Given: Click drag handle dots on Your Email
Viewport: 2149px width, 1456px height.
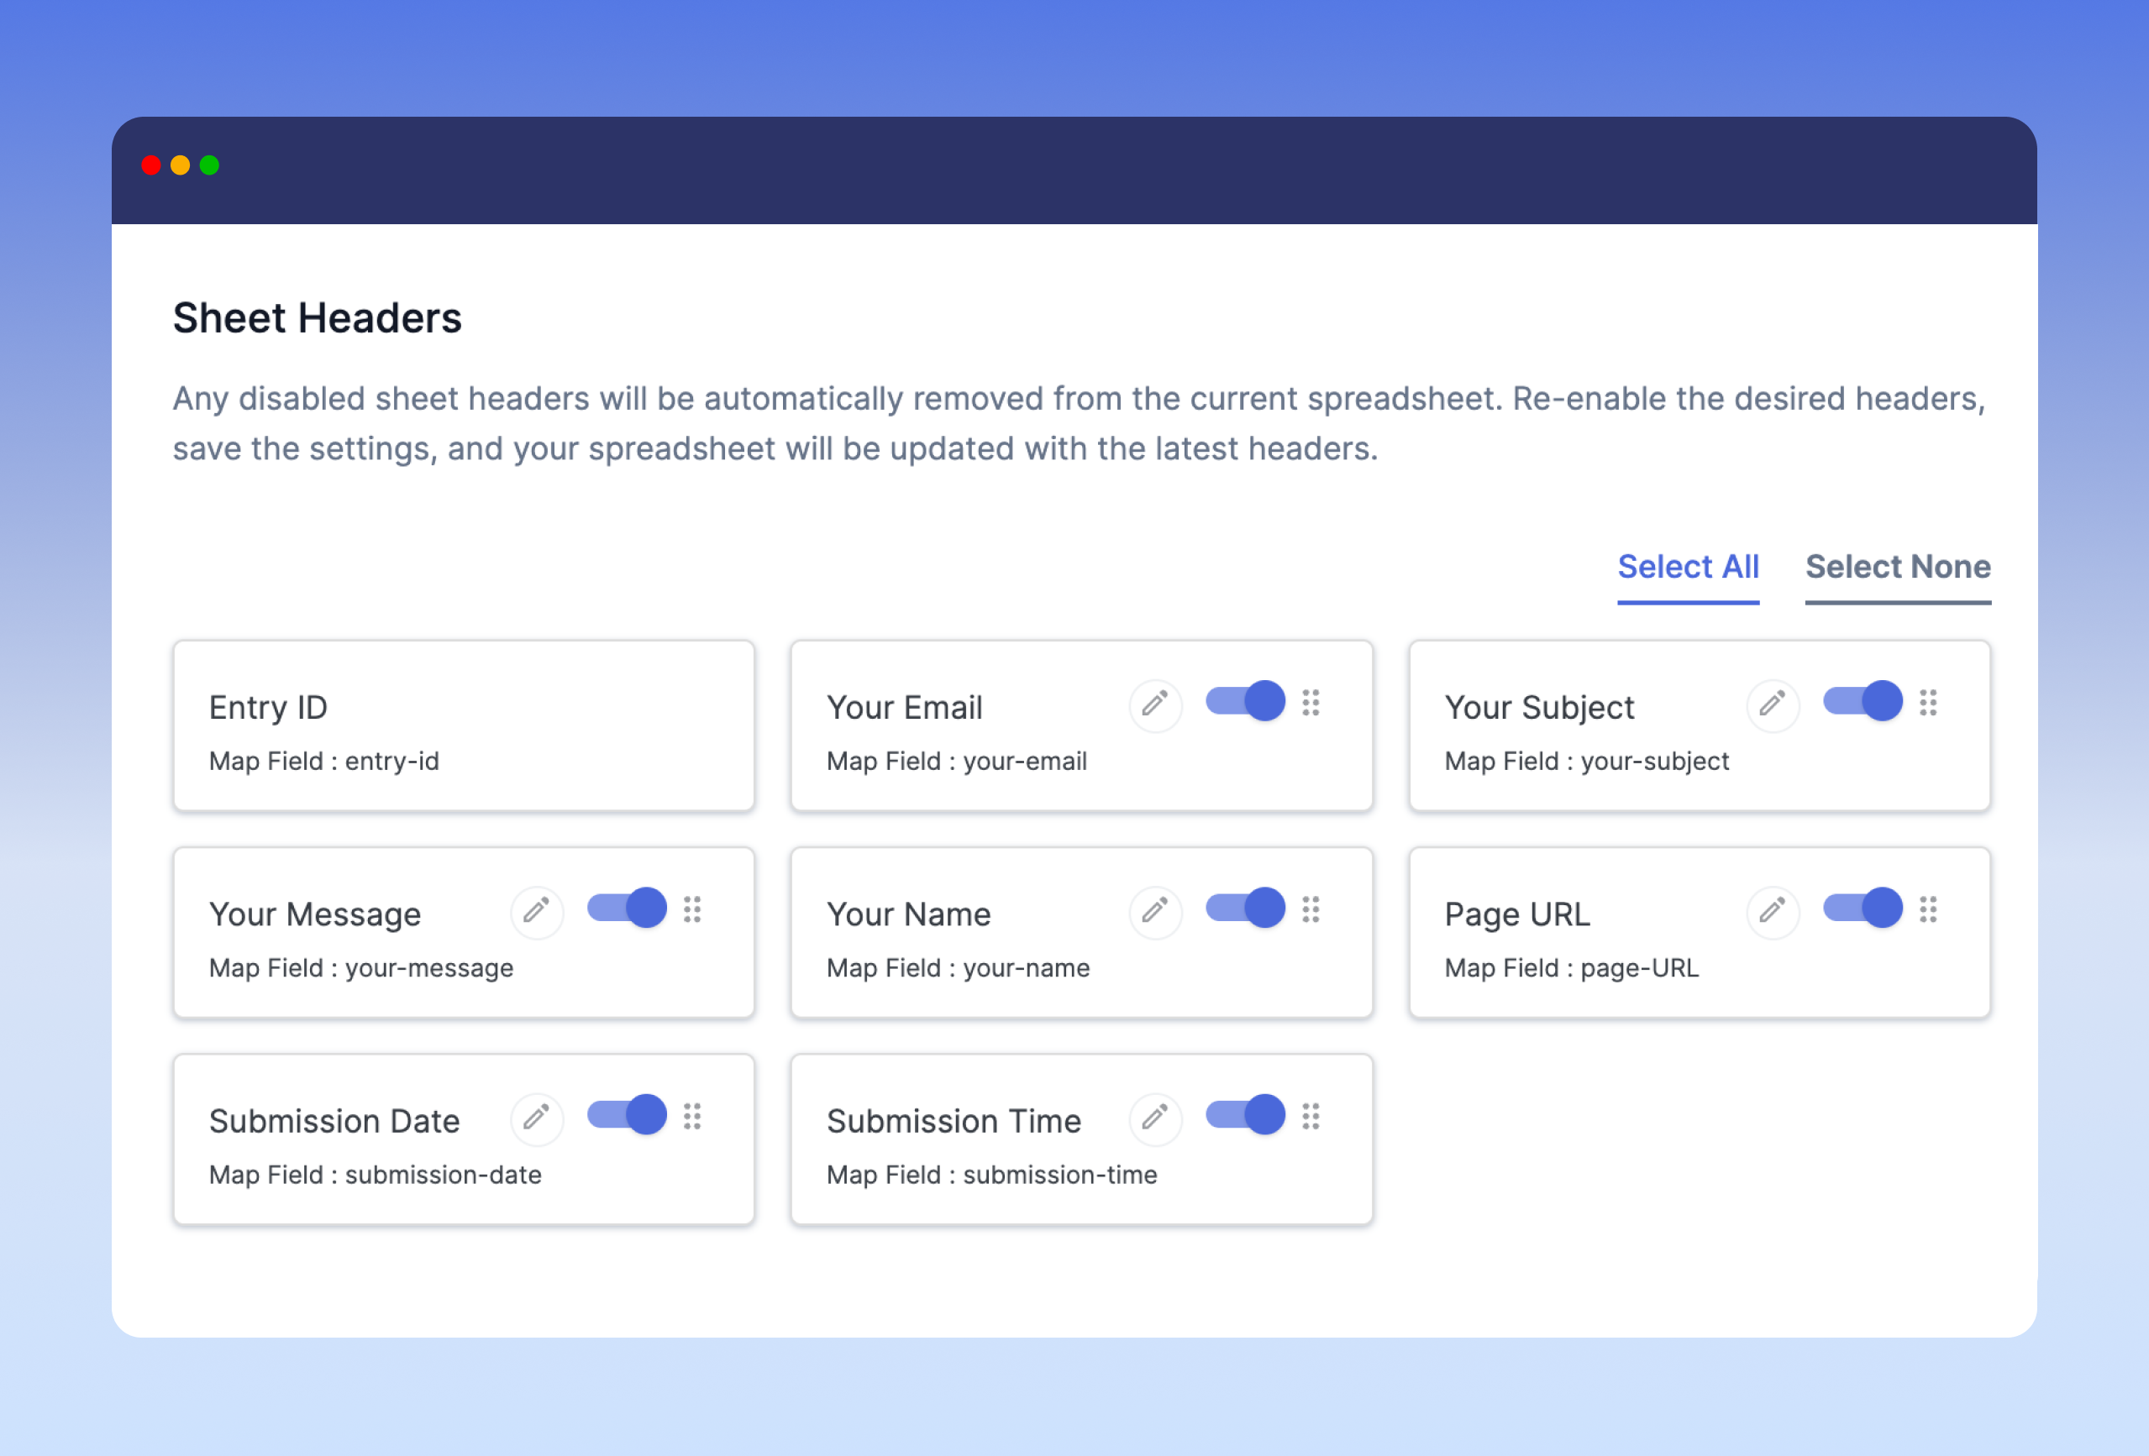Looking at the screenshot, I should [1311, 703].
